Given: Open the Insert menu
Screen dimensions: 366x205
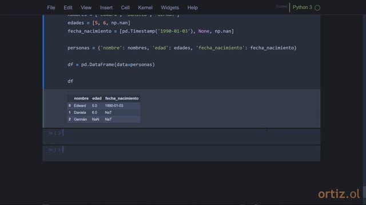Looking at the screenshot, I should [x=106, y=7].
